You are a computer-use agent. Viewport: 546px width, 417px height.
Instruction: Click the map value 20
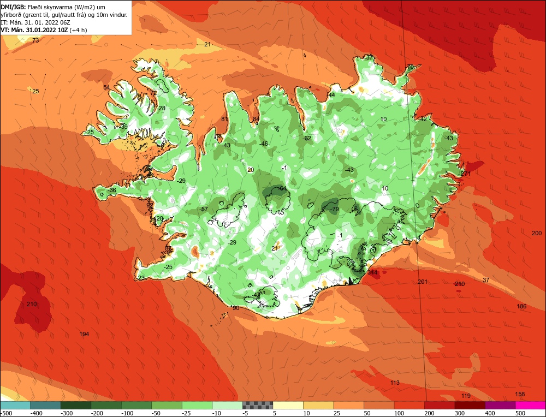251,170
